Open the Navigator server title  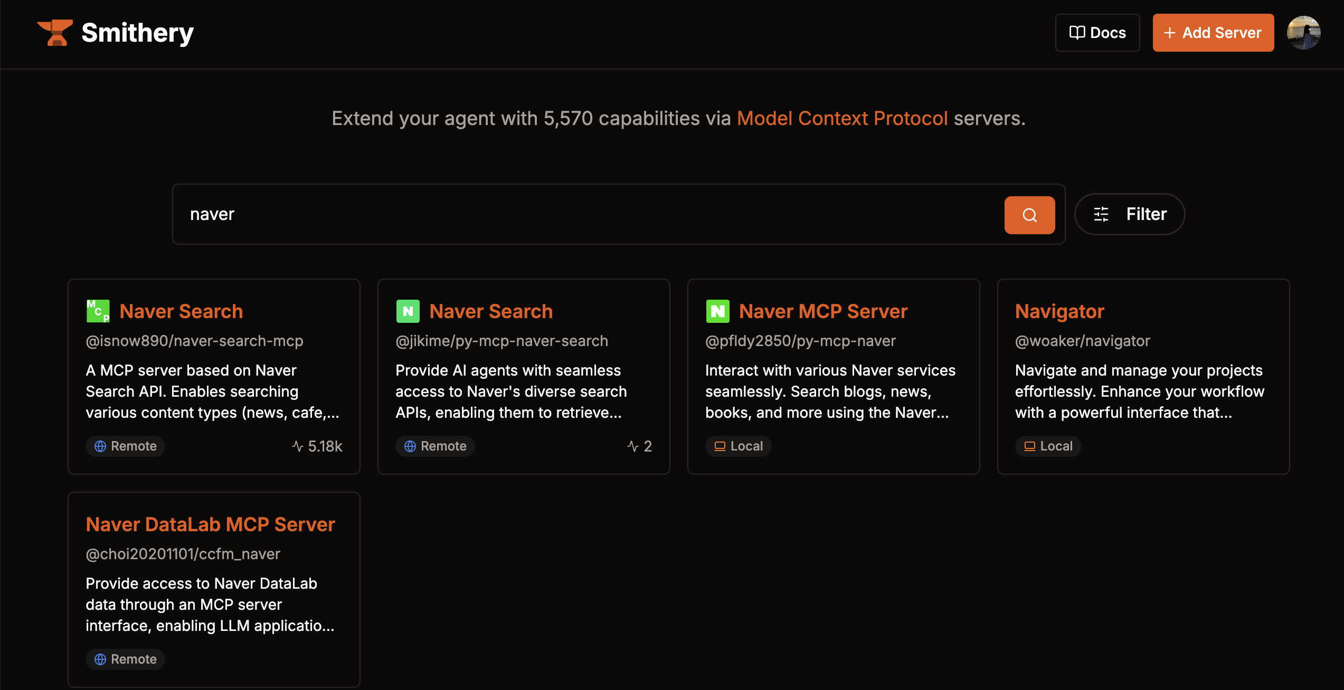(1059, 311)
